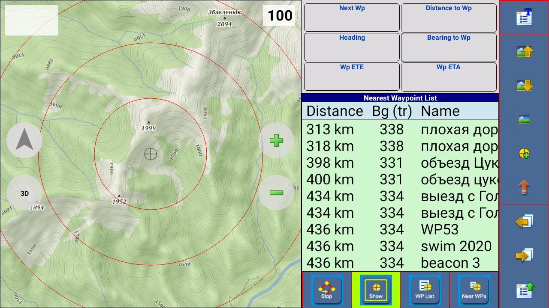
Task: Tap the north arrow orientation button
Action: [24, 140]
